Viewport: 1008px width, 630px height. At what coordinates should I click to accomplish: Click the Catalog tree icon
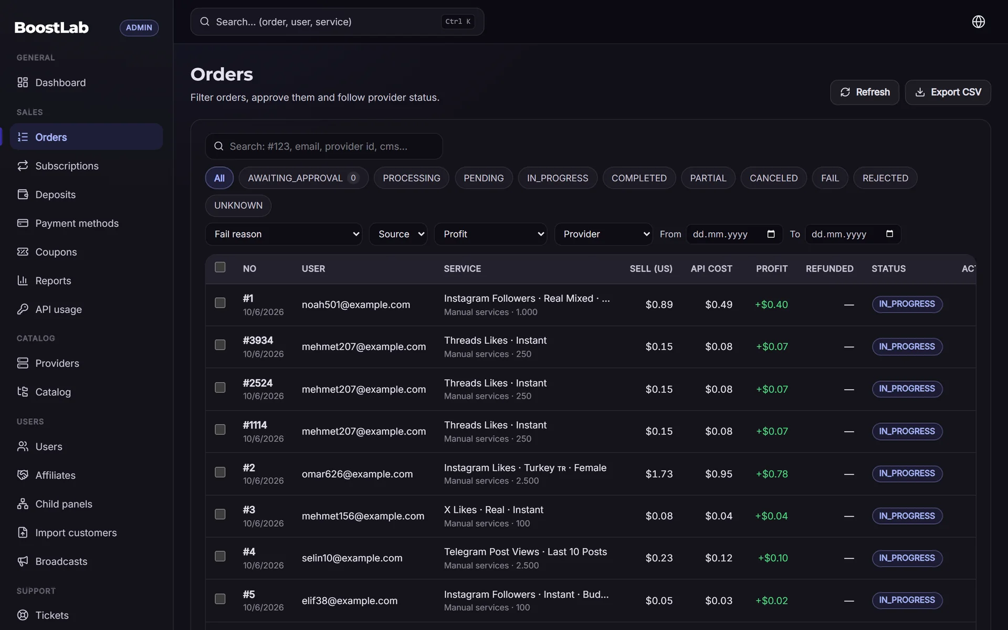23,392
